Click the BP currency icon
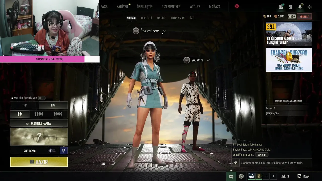 click(x=276, y=16)
